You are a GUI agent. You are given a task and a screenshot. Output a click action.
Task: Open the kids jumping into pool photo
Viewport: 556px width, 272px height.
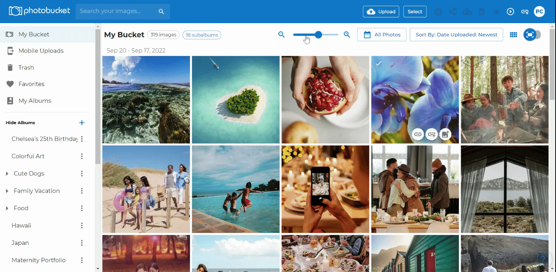(x=236, y=189)
